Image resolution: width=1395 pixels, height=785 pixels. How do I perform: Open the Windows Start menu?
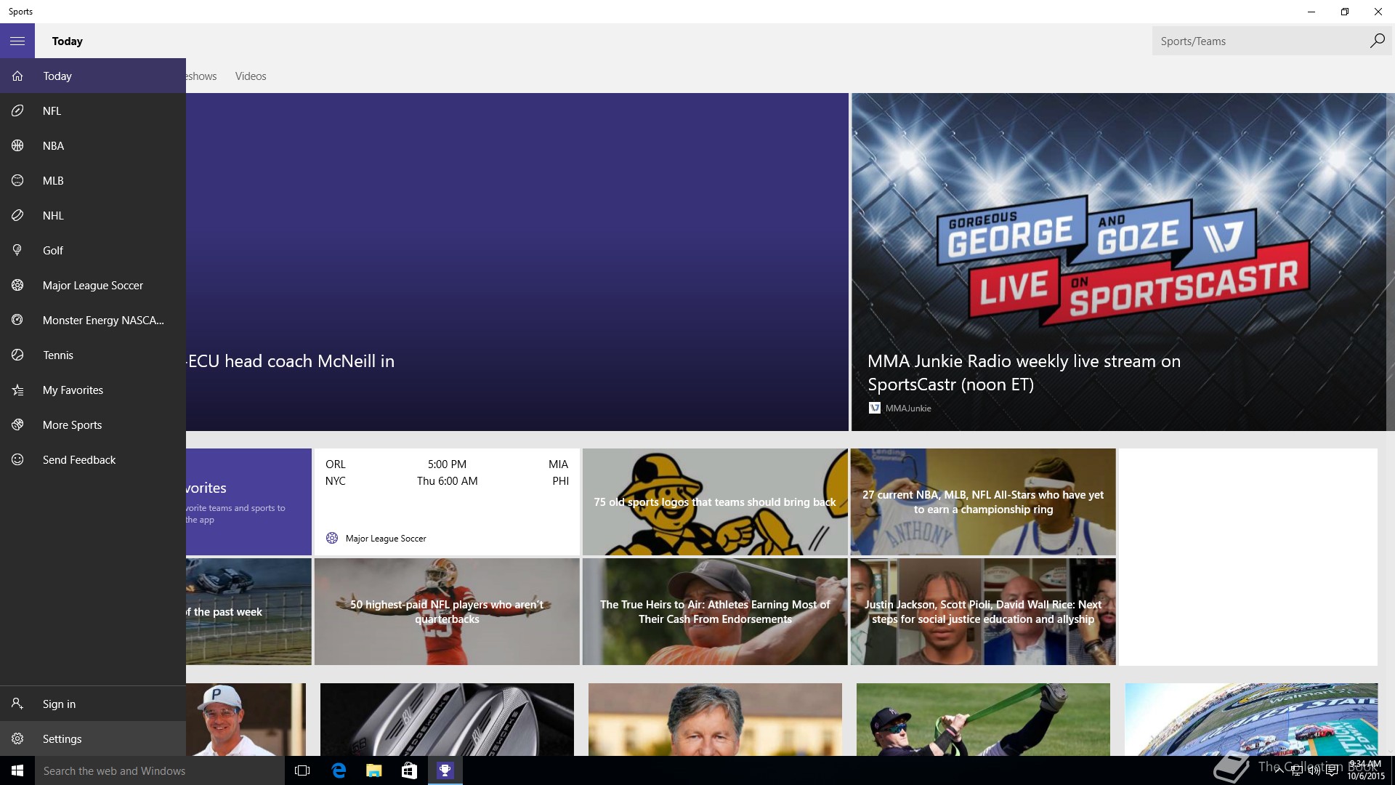(x=17, y=770)
